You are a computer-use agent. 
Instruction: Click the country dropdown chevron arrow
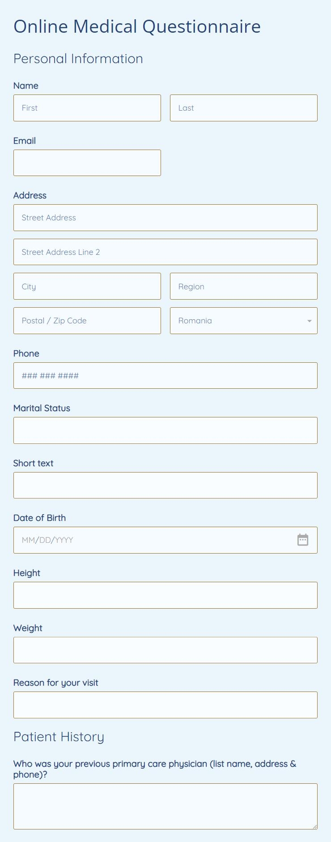[309, 321]
